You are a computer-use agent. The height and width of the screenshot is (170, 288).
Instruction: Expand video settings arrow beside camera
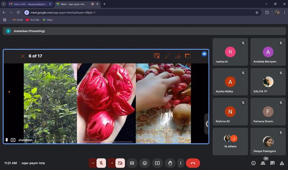[111, 163]
